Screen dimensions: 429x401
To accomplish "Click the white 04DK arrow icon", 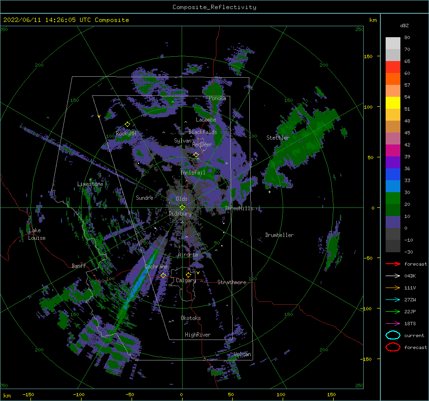I will pyautogui.click(x=393, y=276).
